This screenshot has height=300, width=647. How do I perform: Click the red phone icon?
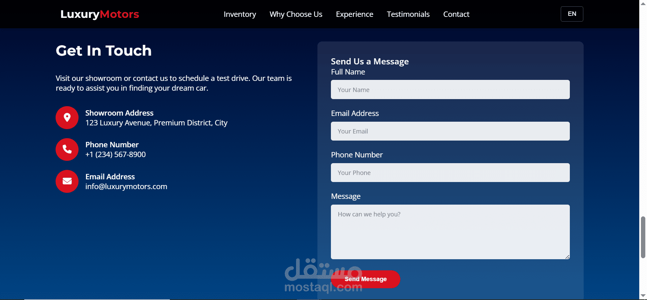coord(67,149)
